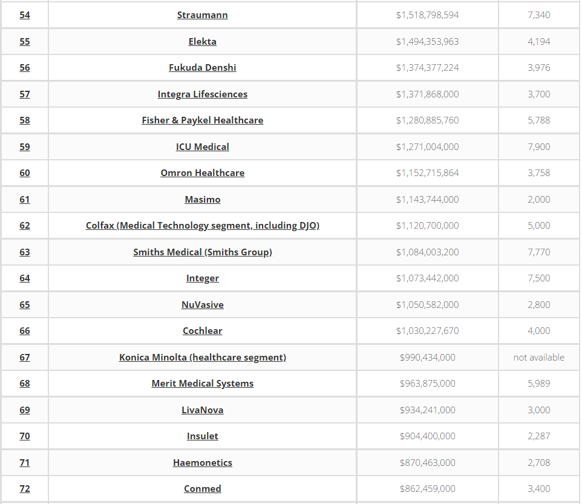Open Fukuda Denshi company page
Viewport: 582px width, 504px height.
[202, 68]
